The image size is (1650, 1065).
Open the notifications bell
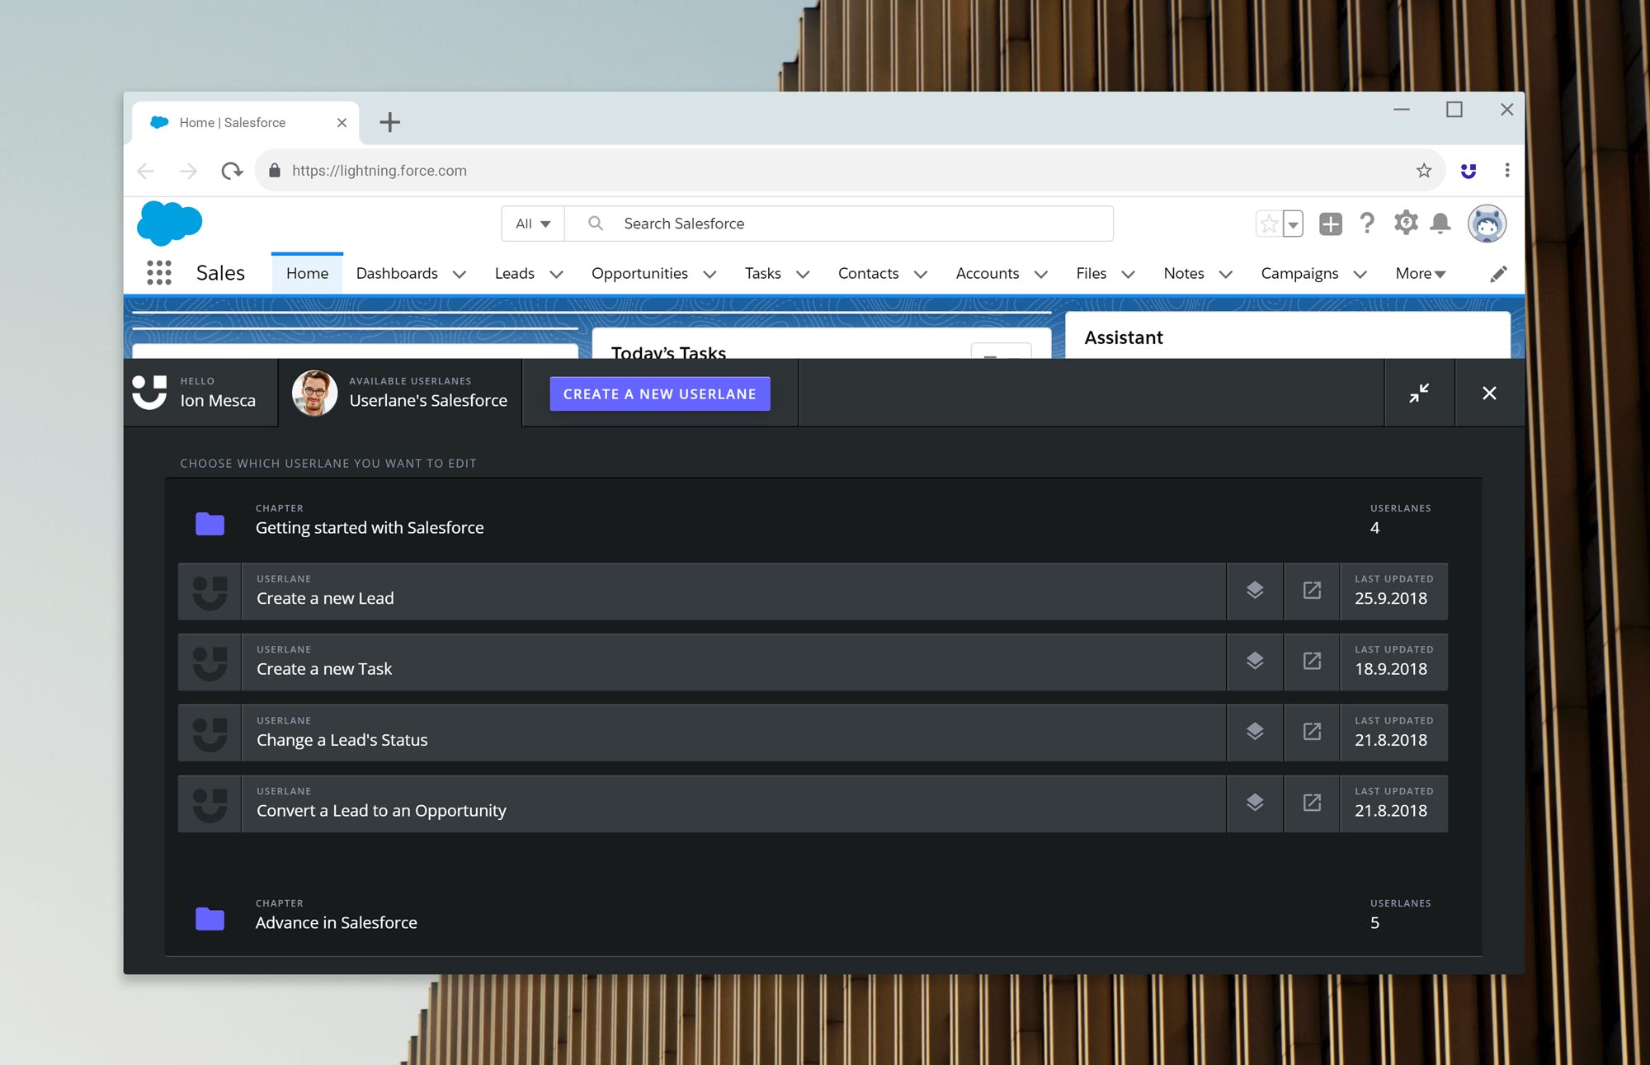[x=1440, y=224]
